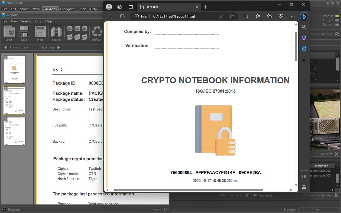Click the Description column header
The image size is (341, 213).
click(321, 166)
